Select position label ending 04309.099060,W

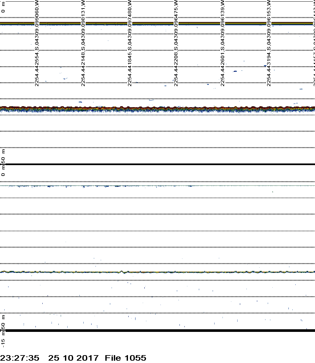[37, 43]
